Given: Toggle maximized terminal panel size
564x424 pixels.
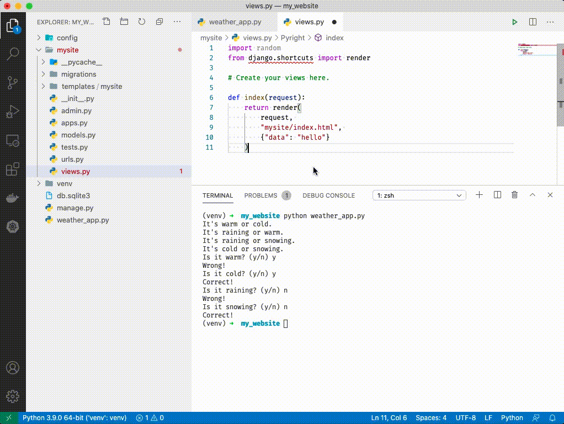Looking at the screenshot, I should click(x=533, y=195).
